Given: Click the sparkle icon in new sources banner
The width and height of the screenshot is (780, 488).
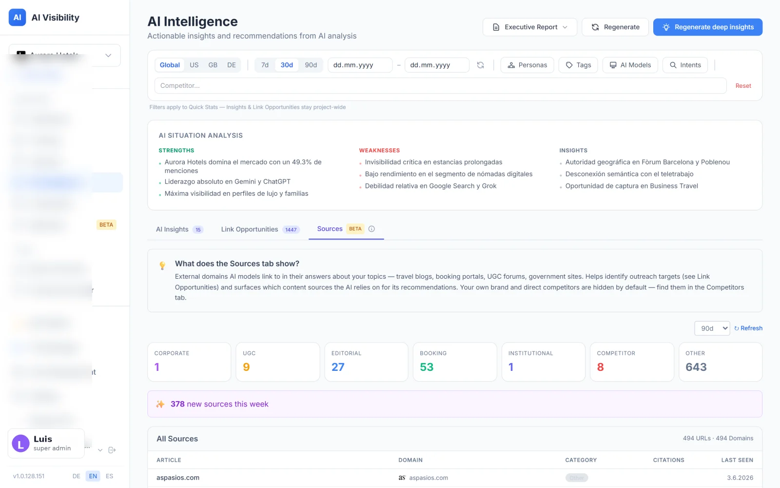Looking at the screenshot, I should coord(160,404).
